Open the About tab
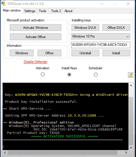 point(69,11)
